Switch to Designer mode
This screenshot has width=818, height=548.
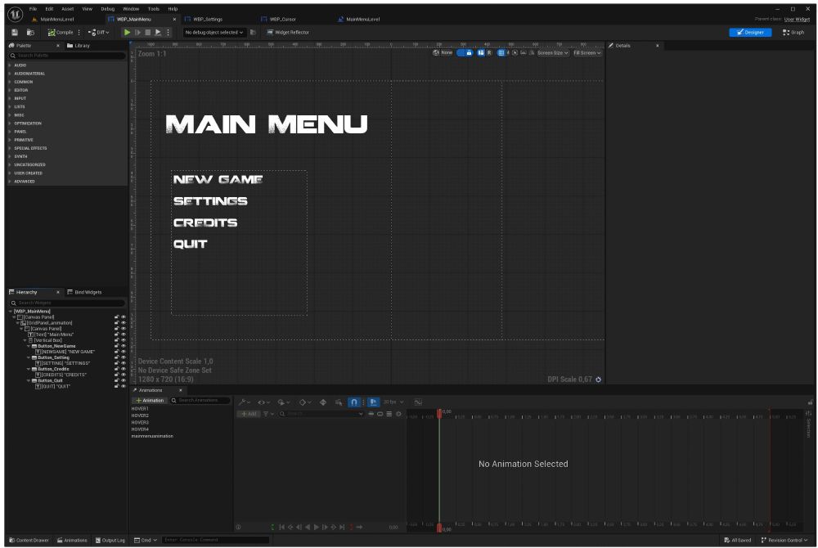(750, 33)
